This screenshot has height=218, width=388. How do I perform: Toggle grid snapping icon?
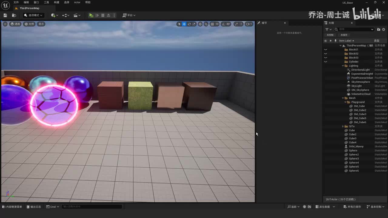tap(212, 24)
